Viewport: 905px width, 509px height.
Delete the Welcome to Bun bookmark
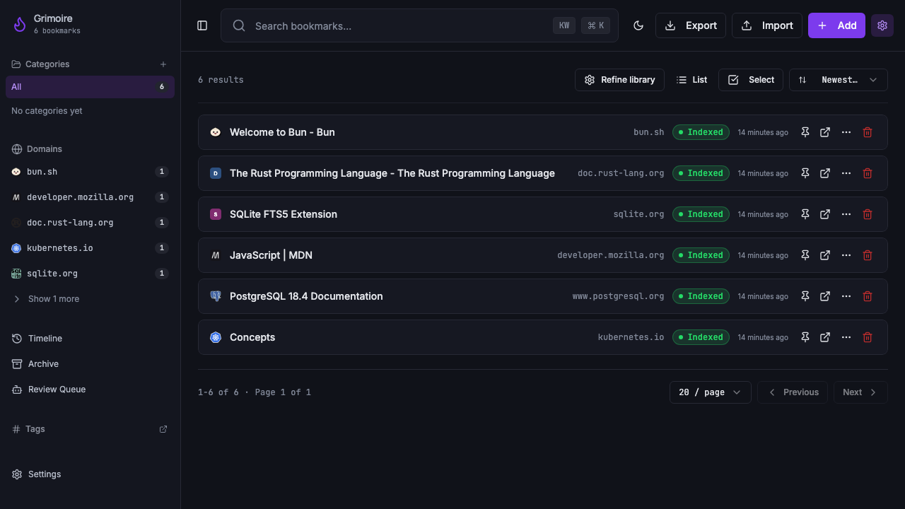click(x=868, y=132)
